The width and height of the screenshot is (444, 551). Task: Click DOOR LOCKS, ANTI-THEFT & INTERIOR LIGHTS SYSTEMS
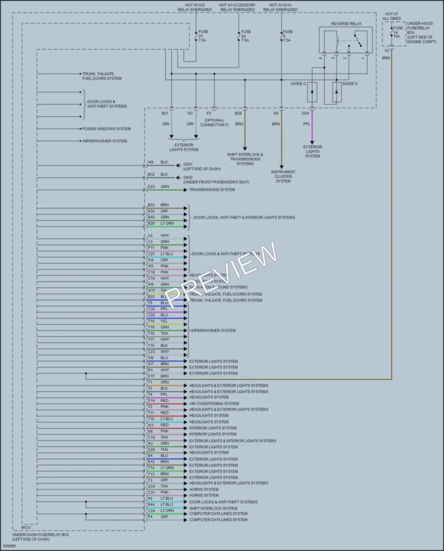click(x=244, y=218)
